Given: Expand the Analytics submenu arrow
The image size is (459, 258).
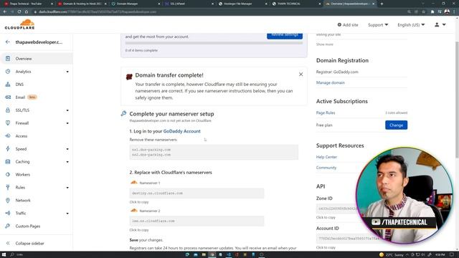Looking at the screenshot, I should 67,72.
